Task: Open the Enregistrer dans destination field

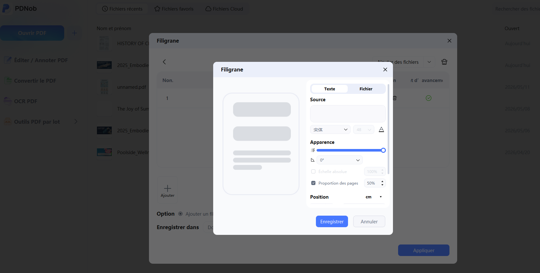Action: pyautogui.click(x=208, y=227)
